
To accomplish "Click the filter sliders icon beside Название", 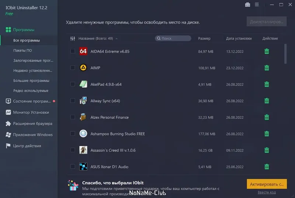I will (x=73, y=39).
